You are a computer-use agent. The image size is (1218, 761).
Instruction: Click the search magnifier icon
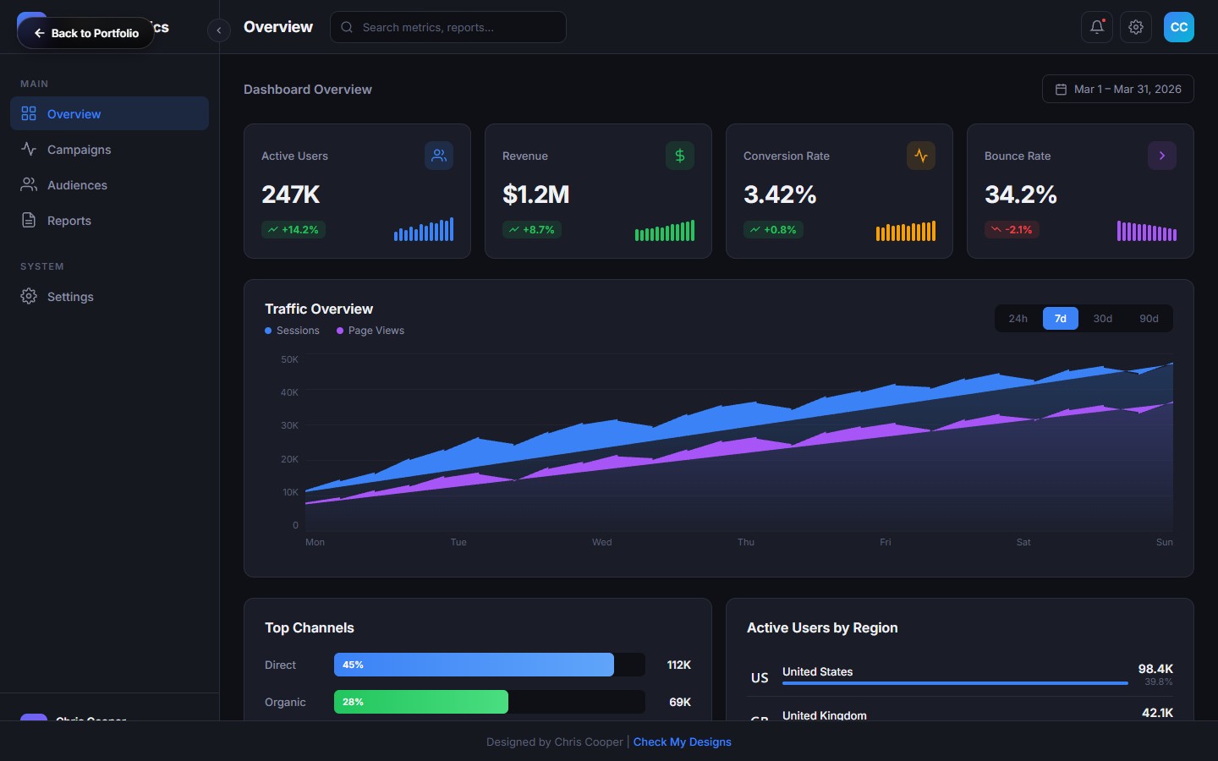(x=347, y=27)
